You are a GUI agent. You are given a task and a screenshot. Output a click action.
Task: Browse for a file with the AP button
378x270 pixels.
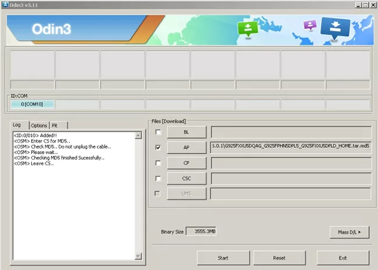pos(186,148)
